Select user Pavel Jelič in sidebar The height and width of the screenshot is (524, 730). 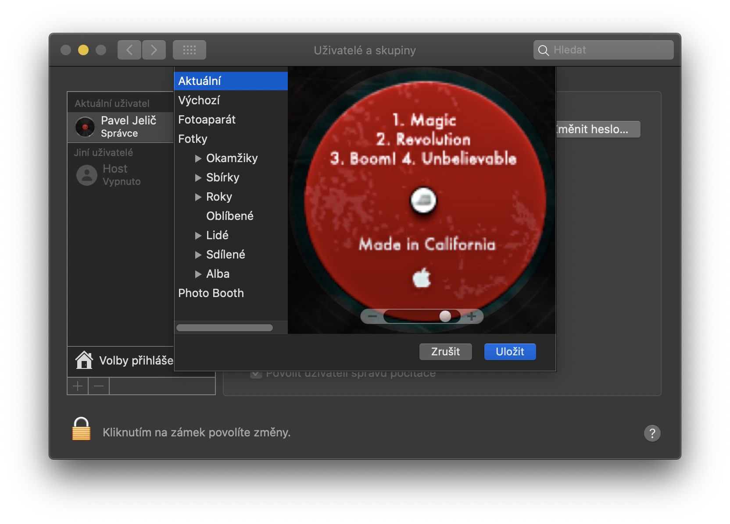coord(121,127)
